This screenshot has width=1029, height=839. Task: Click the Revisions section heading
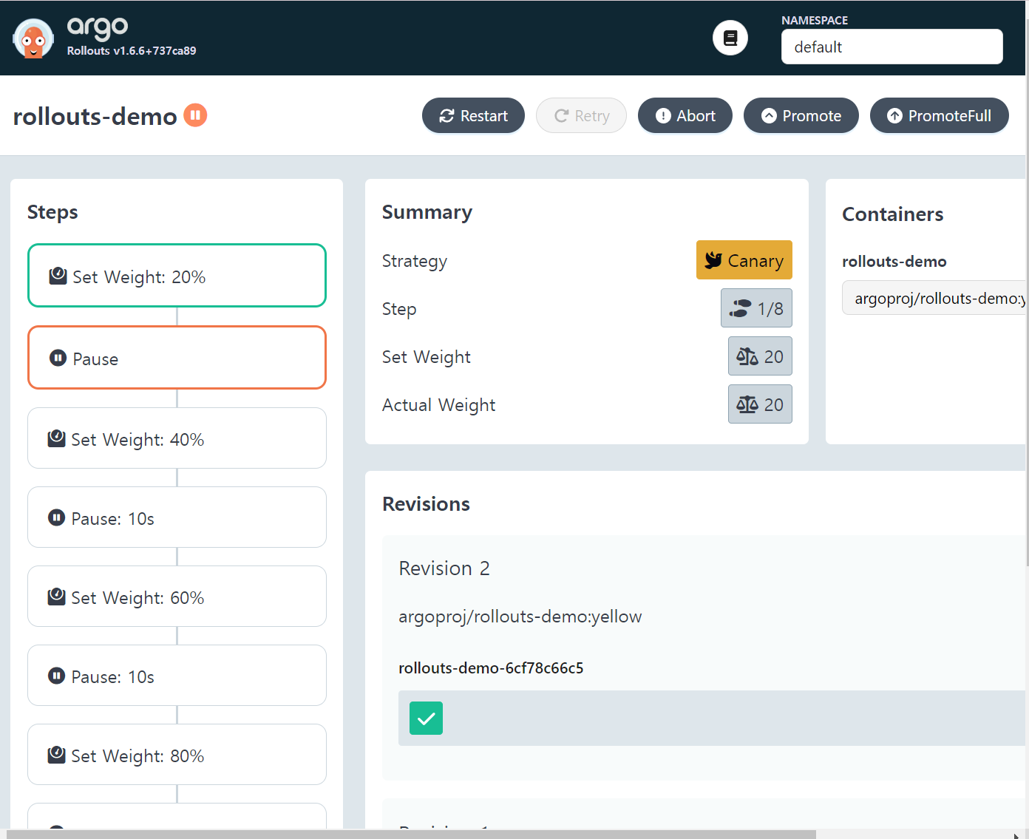click(427, 504)
